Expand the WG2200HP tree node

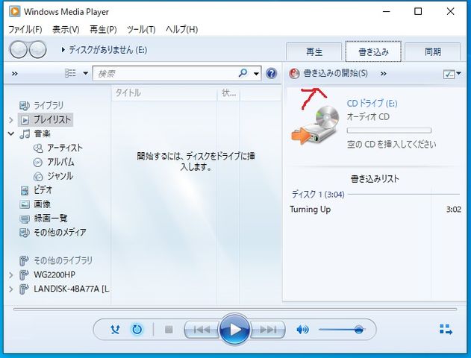tap(11, 275)
